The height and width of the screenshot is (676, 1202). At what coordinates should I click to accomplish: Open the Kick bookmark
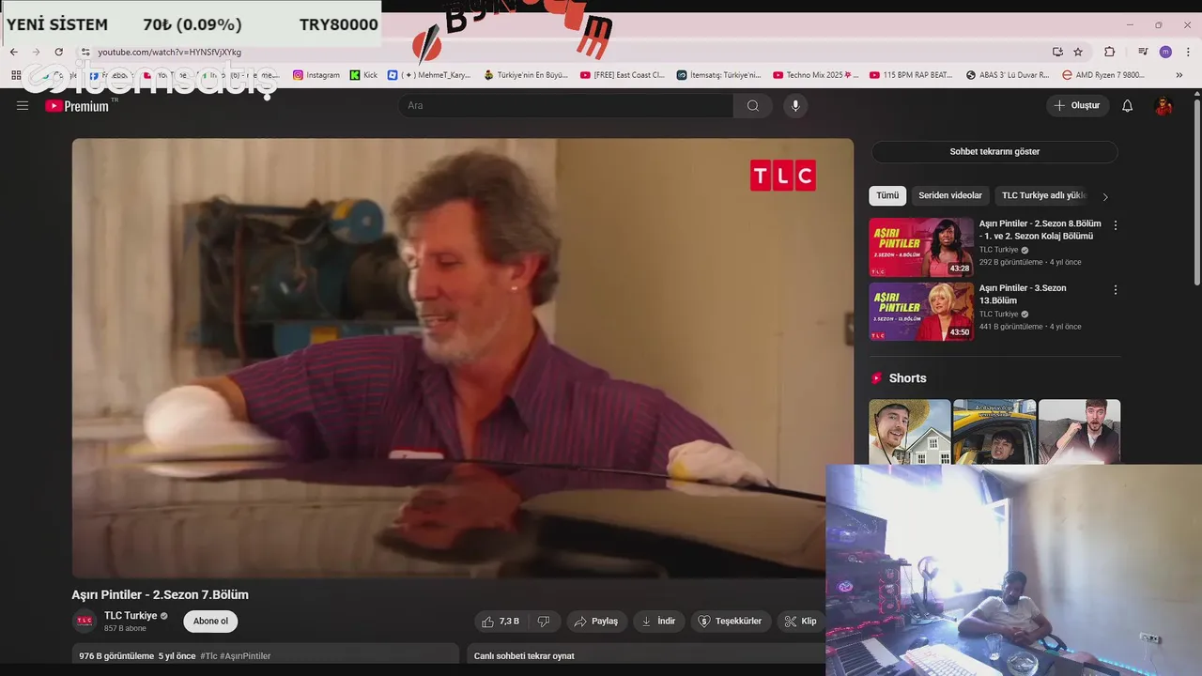(363, 75)
